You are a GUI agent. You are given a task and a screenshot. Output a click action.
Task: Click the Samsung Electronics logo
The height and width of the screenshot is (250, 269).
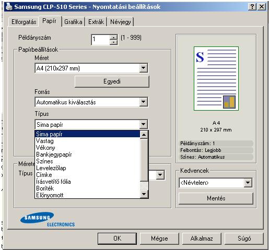[48, 219]
